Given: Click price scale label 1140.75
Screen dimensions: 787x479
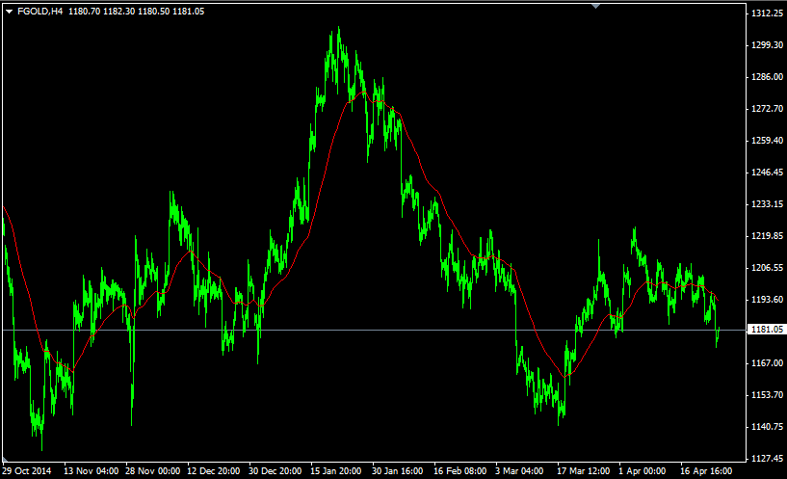Looking at the screenshot, I should pyautogui.click(x=767, y=426).
